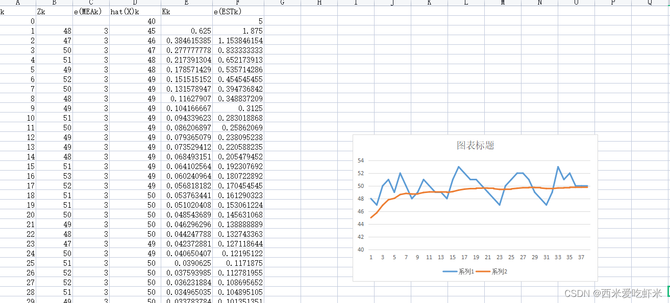Select cell containing 0.044247788

coord(187,234)
